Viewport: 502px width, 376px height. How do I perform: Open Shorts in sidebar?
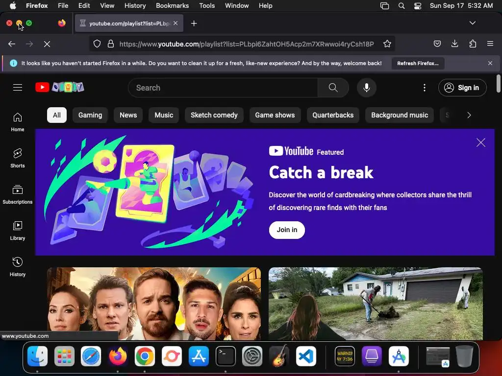[18, 158]
